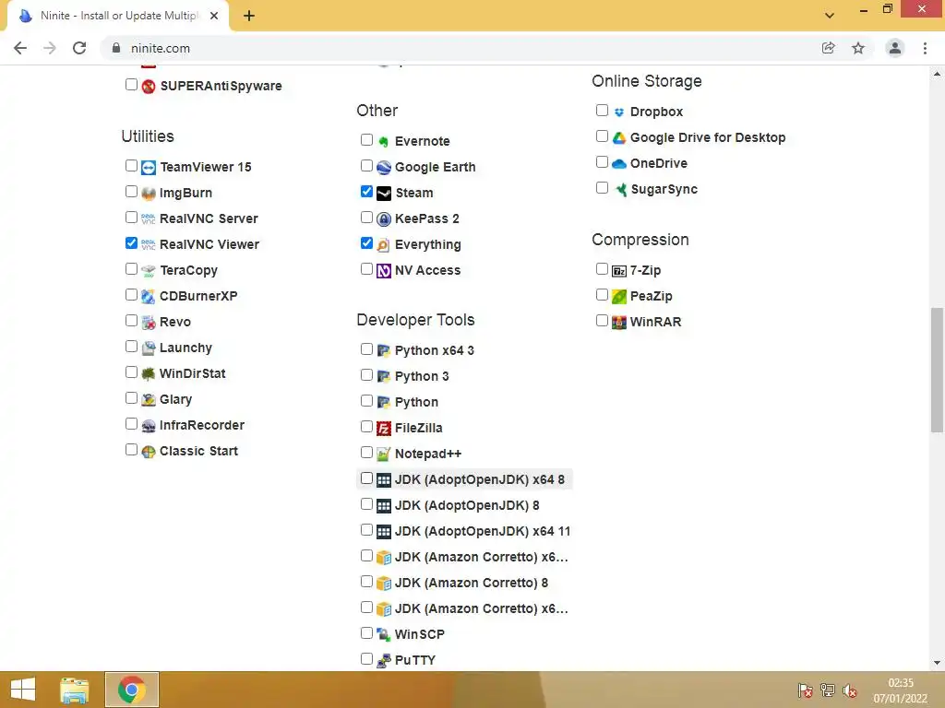
Task: Click the Evernote elephant icon
Action: tap(383, 141)
